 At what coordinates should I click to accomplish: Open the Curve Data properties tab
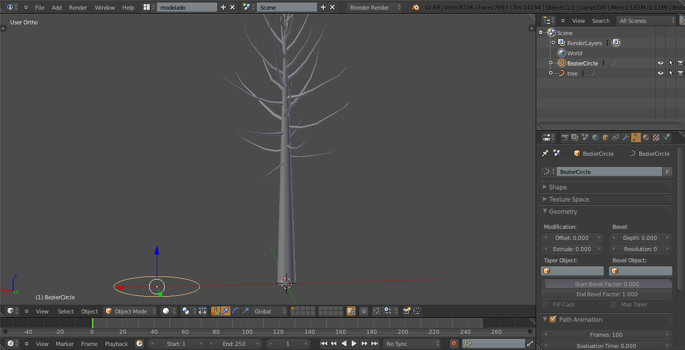(x=636, y=137)
